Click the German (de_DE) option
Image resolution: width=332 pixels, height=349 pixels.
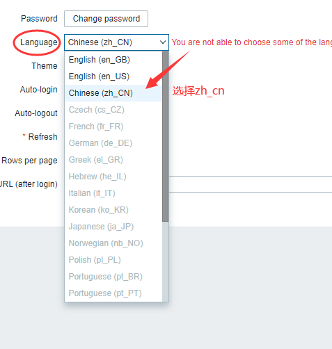(113, 143)
